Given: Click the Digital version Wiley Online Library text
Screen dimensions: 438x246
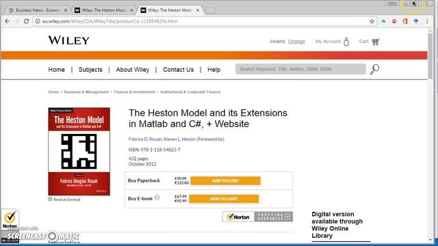Looking at the screenshot, I should (337, 225).
